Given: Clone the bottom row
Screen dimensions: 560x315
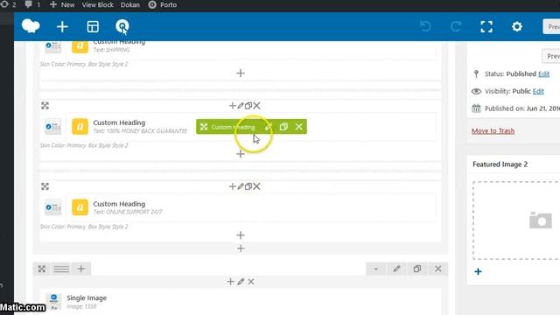Looking at the screenshot, I should coord(416,269).
